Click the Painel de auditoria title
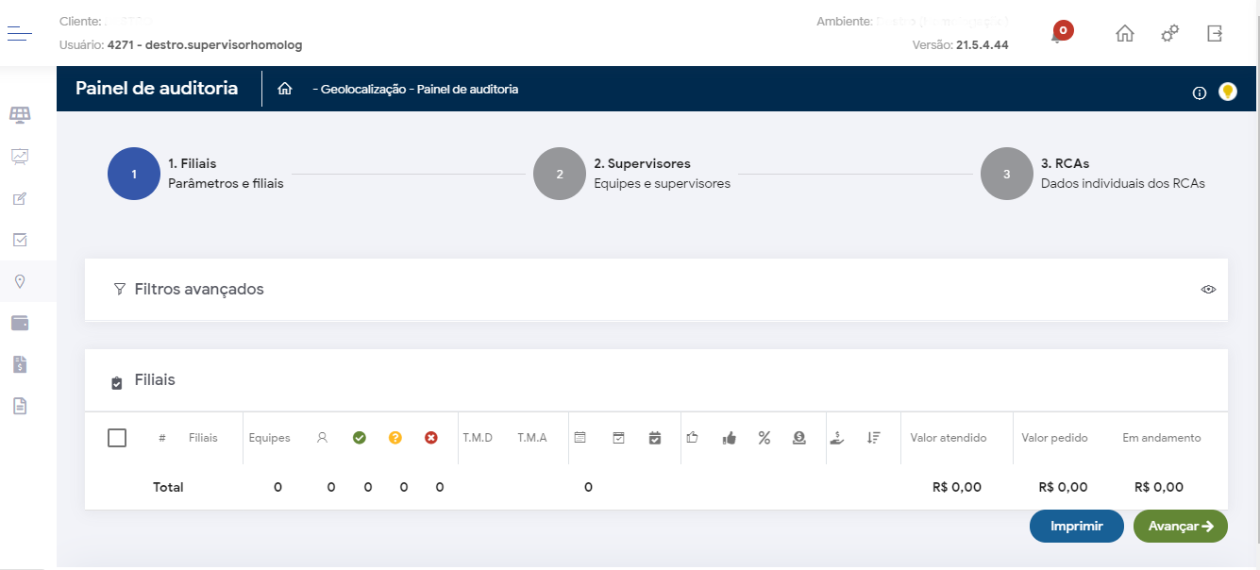Viewport: 1260px width, 570px height. 157,89
